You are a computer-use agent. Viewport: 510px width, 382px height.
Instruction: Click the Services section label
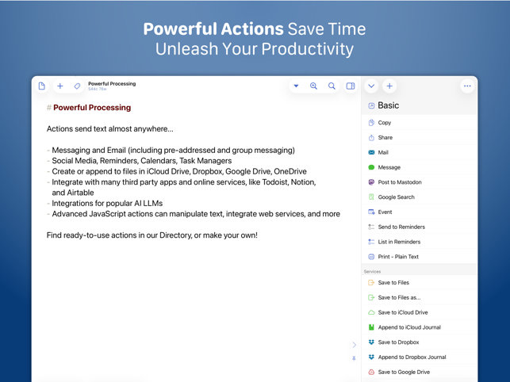372,272
